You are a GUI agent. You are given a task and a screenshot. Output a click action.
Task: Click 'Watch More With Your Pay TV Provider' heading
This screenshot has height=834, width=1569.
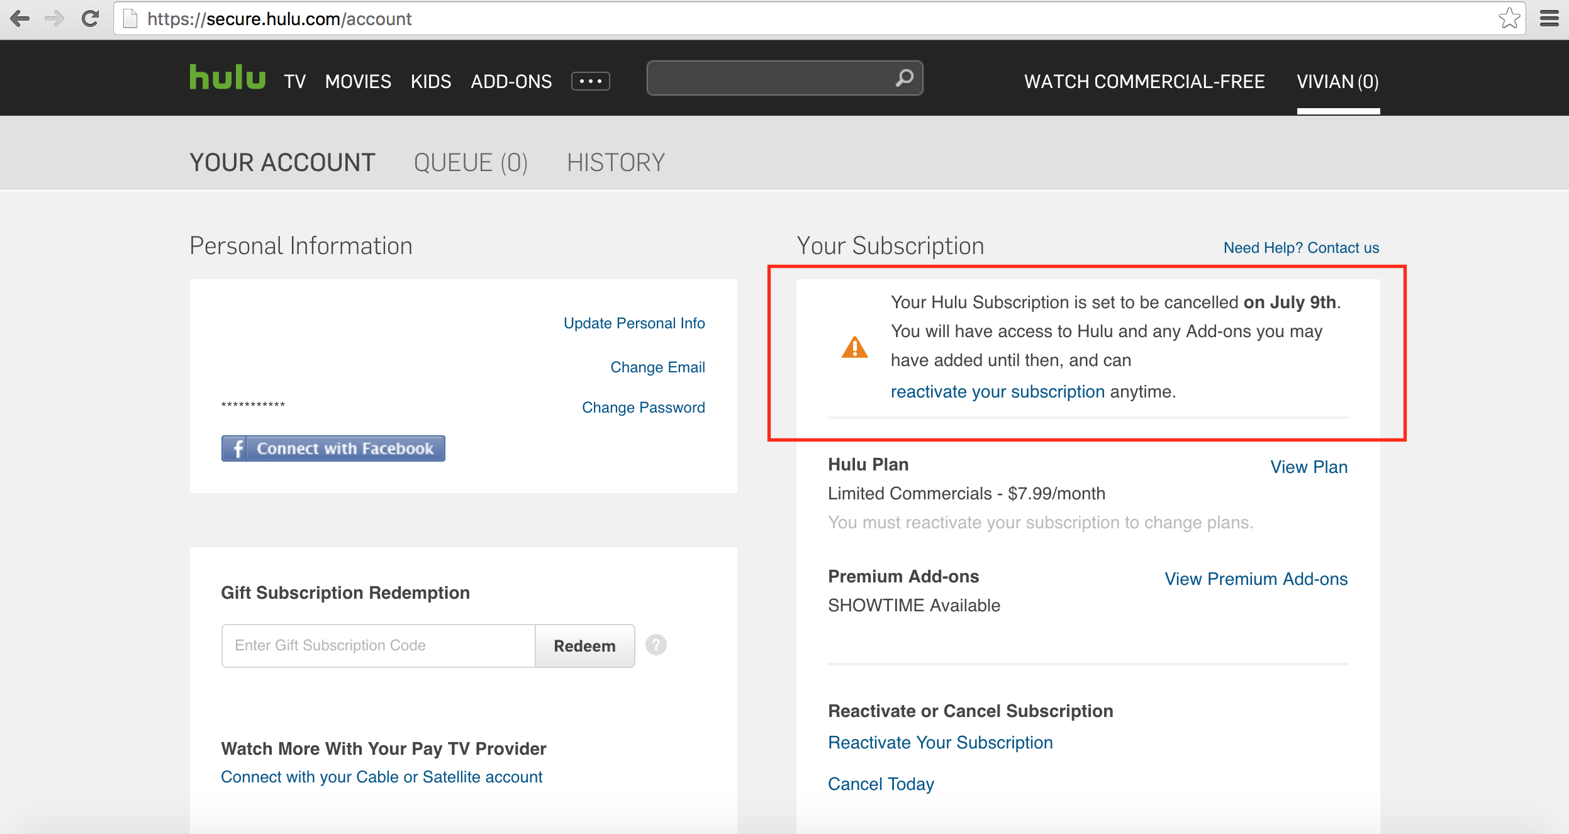[384, 749]
